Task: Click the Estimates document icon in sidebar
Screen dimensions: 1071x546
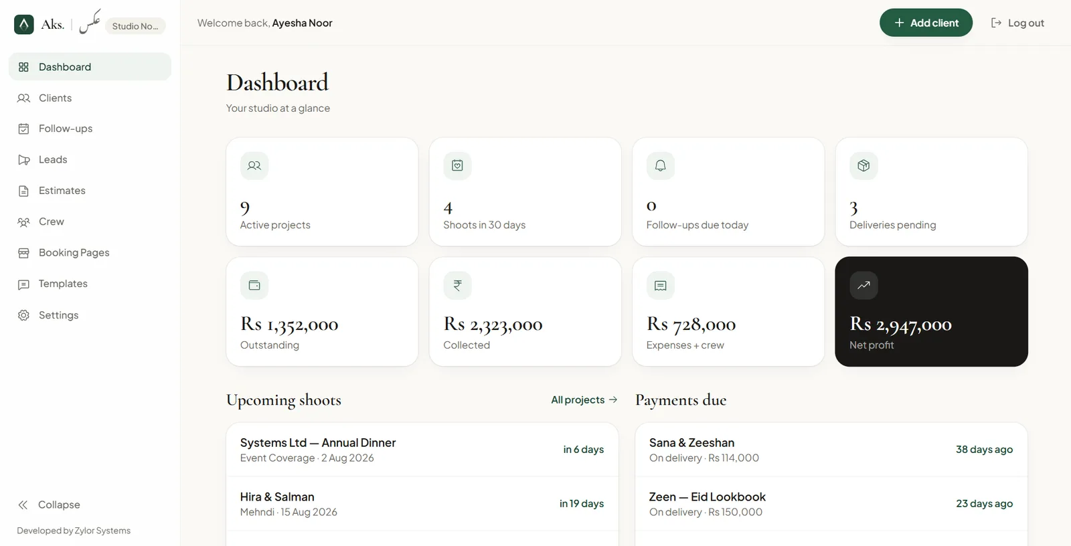Action: (x=23, y=191)
